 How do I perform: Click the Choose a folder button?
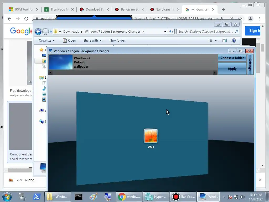[x=232, y=58]
